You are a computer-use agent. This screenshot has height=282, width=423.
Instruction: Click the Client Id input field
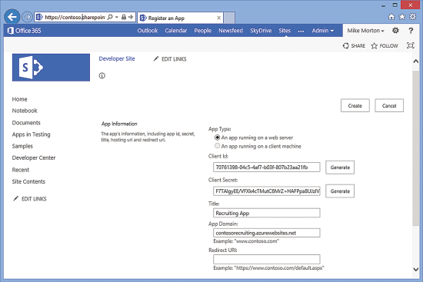[x=267, y=168]
